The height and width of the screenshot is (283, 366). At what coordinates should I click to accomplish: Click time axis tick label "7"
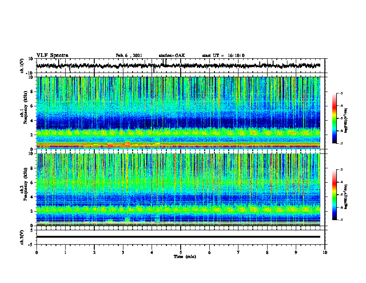[x=238, y=252]
